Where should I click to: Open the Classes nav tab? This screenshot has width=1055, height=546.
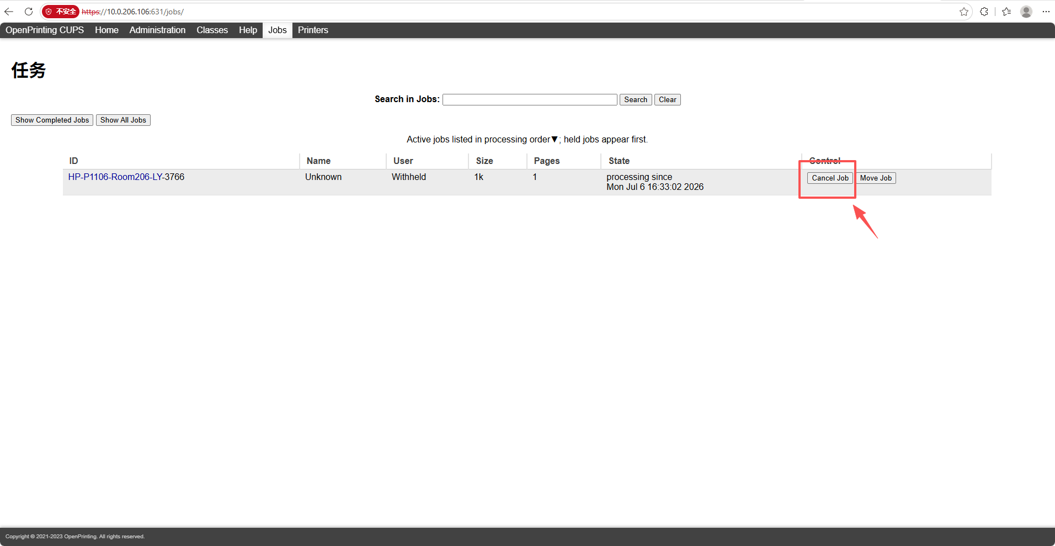tap(212, 30)
